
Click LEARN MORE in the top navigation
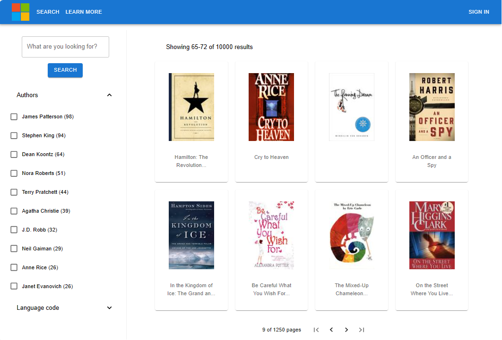tap(84, 12)
